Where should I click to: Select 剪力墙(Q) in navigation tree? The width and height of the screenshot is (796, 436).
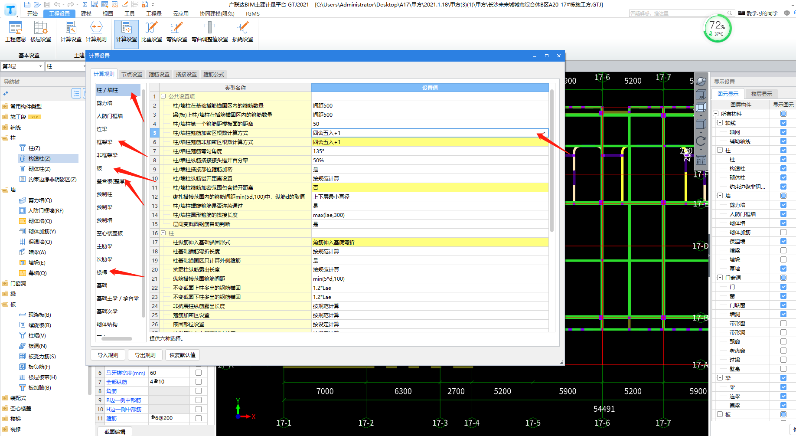tap(40, 200)
